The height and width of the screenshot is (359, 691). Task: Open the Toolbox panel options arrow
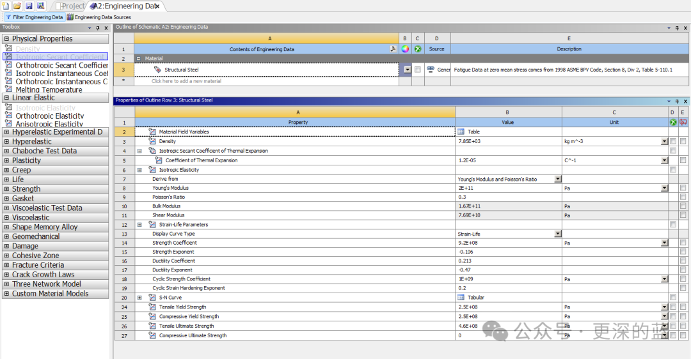[x=90, y=27]
